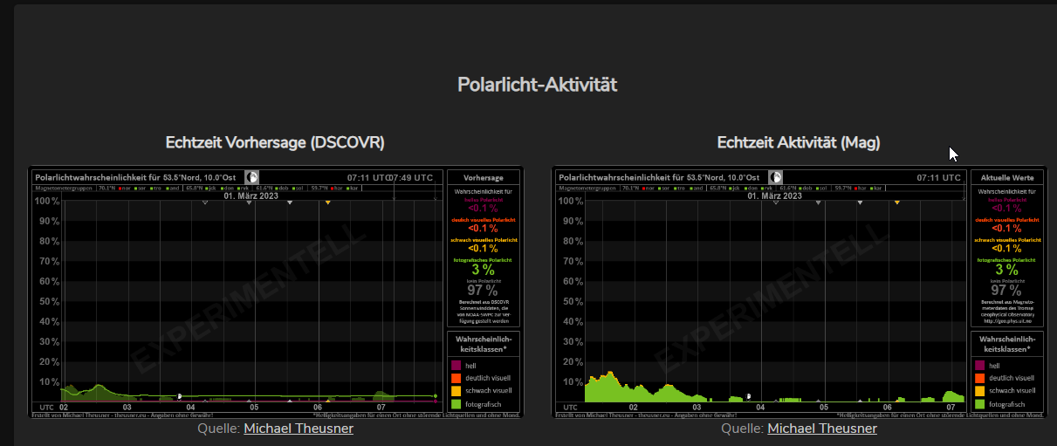Click 'Wahrscheinlichkeitsklassen*' title in the DSCOVR legend

point(484,343)
